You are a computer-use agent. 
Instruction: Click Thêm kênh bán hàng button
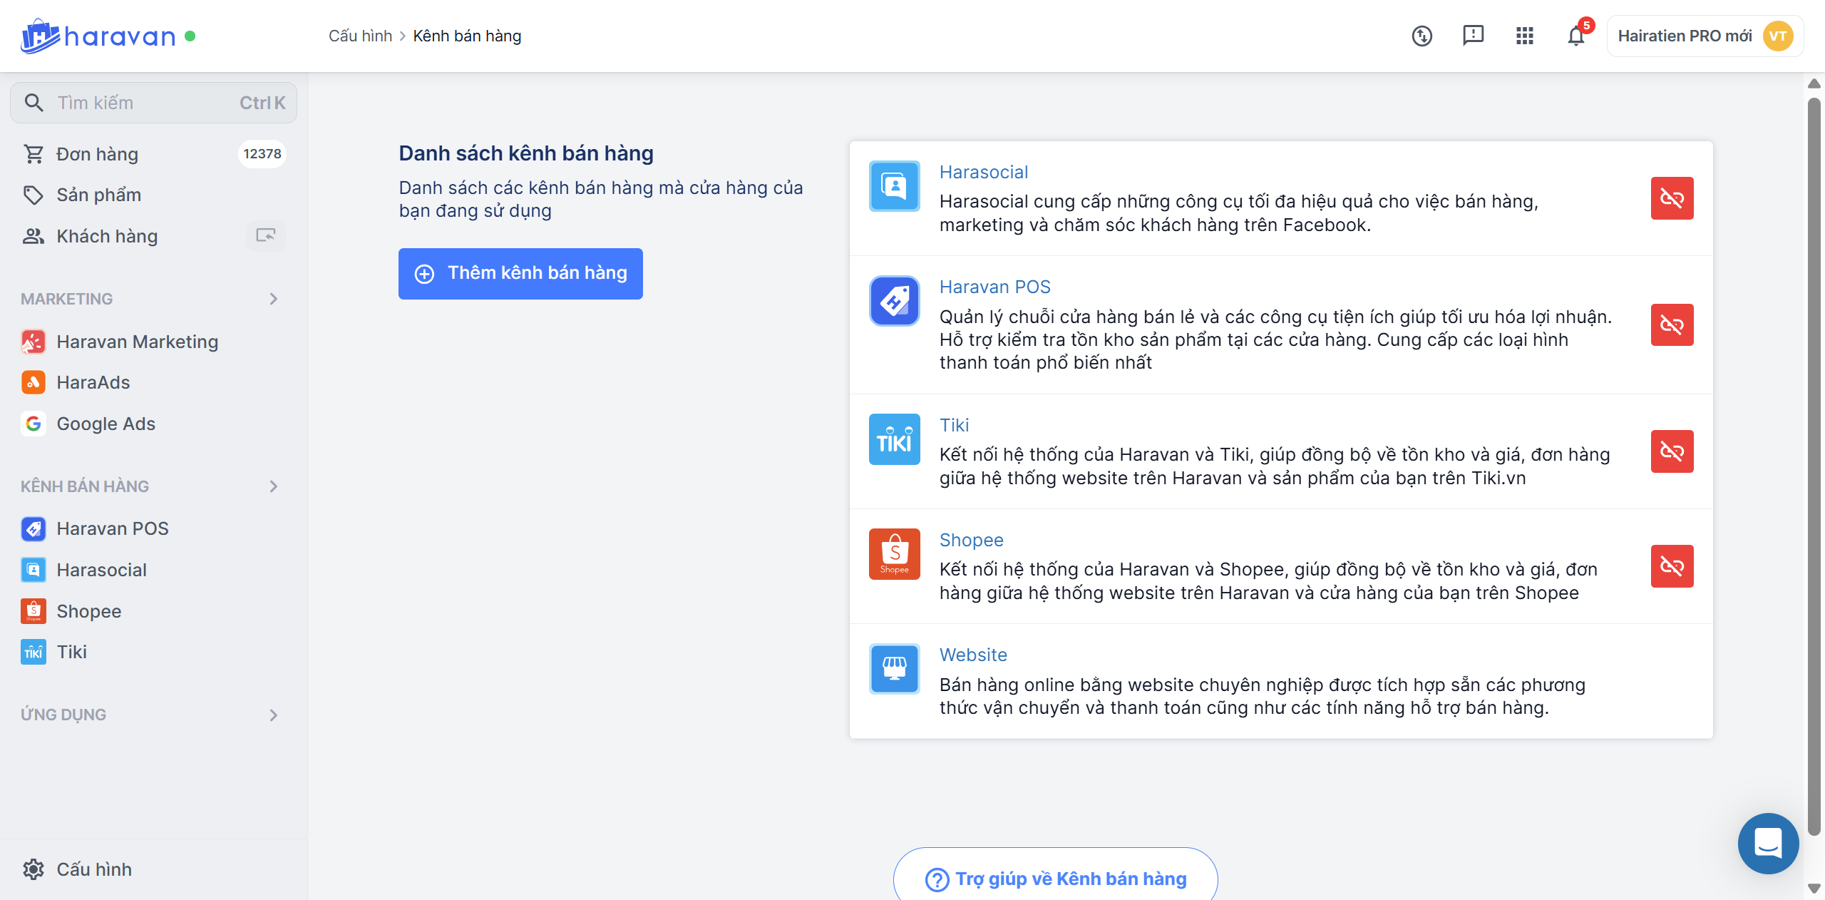tap(520, 274)
